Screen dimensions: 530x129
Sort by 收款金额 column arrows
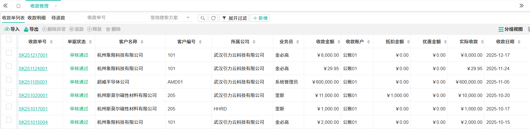339,42
